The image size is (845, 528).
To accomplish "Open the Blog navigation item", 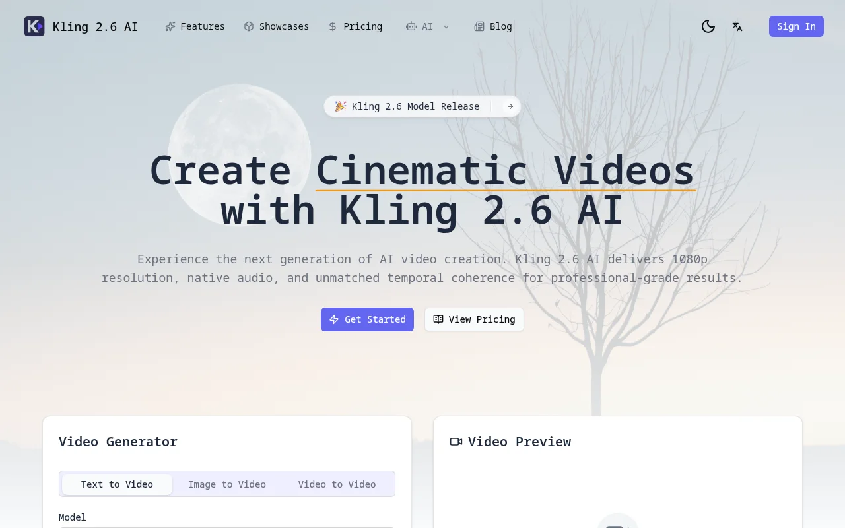I will click(500, 26).
